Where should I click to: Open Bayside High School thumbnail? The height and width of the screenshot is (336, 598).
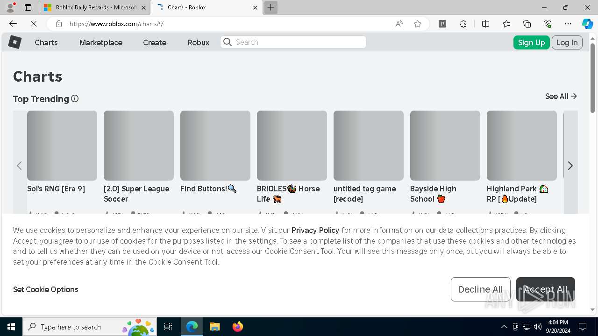pyautogui.click(x=445, y=146)
